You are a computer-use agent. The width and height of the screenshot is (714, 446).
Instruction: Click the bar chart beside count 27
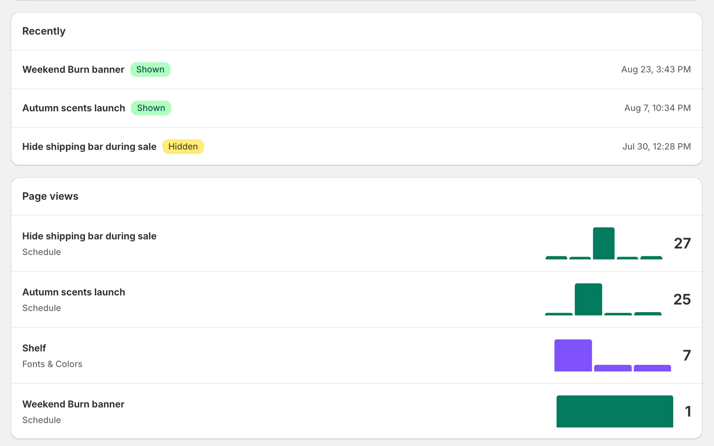(x=604, y=243)
